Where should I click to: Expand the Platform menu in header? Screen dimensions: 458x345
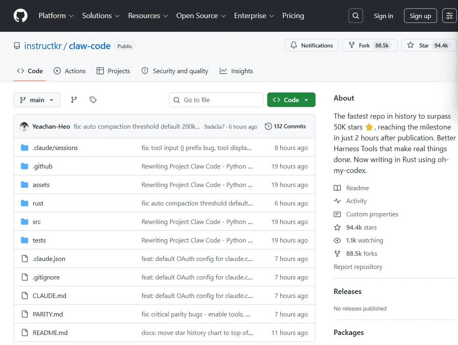point(56,16)
